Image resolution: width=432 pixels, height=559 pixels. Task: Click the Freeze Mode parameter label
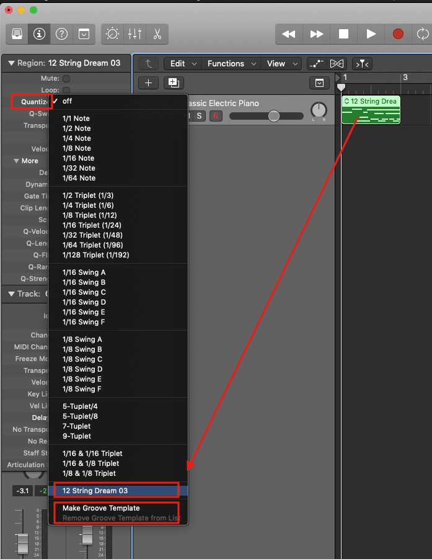click(x=32, y=359)
